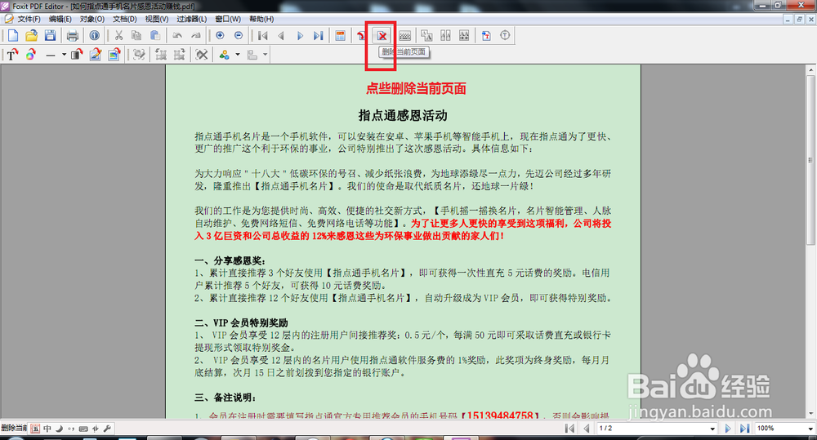The image size is (817, 440).
Task: Click the rotate page red arrow icon
Action: click(x=361, y=35)
